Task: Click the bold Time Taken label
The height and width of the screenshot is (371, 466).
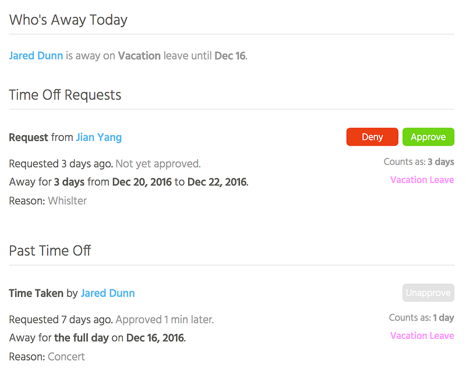Action: (36, 293)
